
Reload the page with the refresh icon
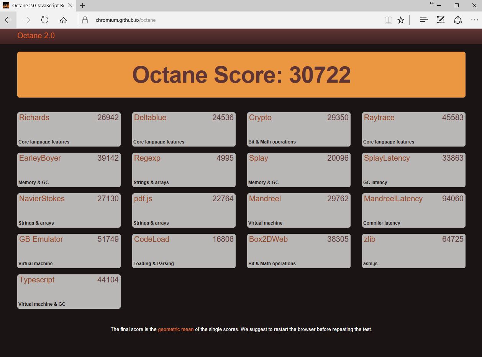point(45,20)
